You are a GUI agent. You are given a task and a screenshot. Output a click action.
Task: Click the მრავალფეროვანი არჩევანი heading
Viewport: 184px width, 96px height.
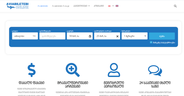tap(73, 84)
